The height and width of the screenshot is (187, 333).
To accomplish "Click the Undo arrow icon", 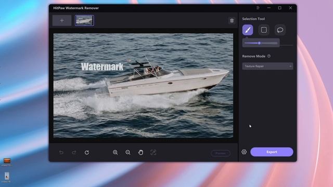I will (x=61, y=152).
